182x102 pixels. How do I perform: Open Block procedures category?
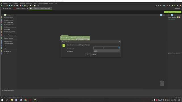coord(8,18)
